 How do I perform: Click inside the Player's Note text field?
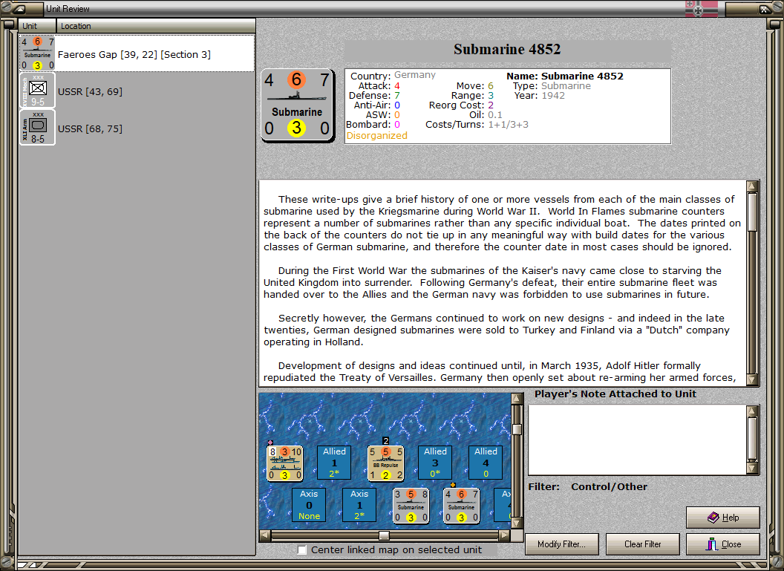(638, 440)
